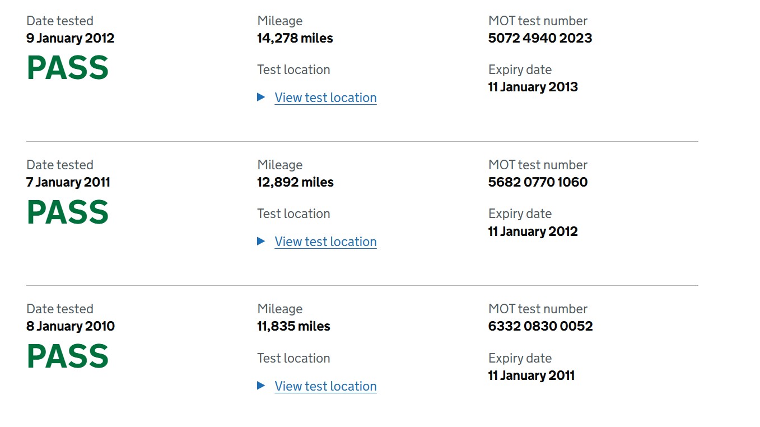This screenshot has height=427, width=760.
Task: Open View test location link for 11,835 miles test
Action: point(325,386)
